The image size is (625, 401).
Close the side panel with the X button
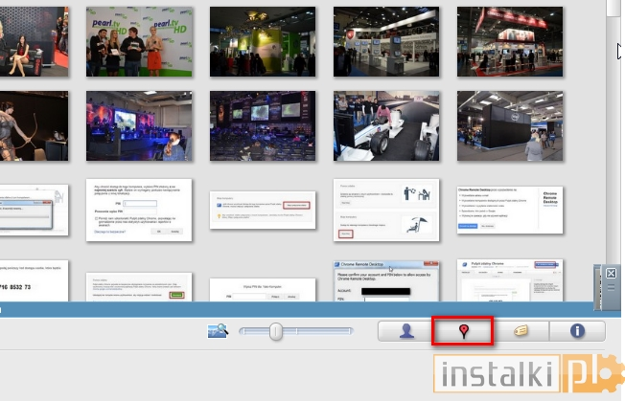click(x=611, y=274)
